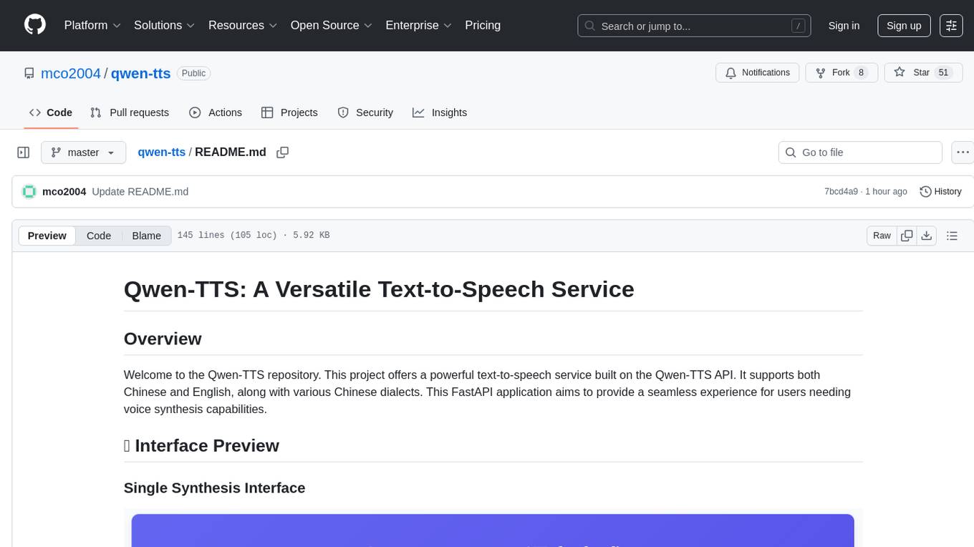Image resolution: width=974 pixels, height=547 pixels.
Task: Open the mco2004 owner profile link
Action: click(70, 73)
